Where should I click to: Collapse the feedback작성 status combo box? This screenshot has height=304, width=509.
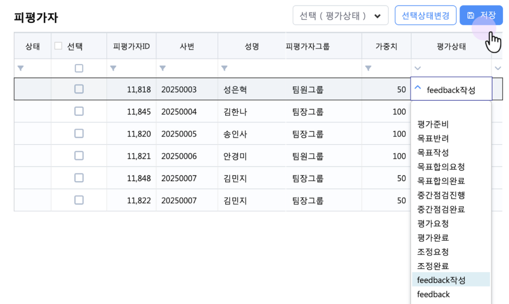point(418,89)
